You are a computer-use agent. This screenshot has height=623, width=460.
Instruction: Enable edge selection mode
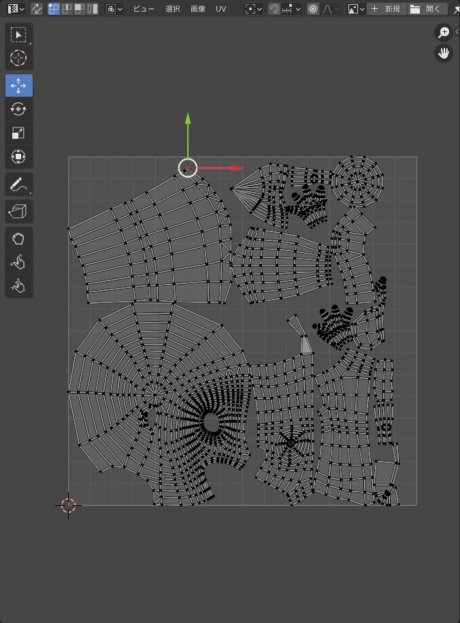click(66, 9)
